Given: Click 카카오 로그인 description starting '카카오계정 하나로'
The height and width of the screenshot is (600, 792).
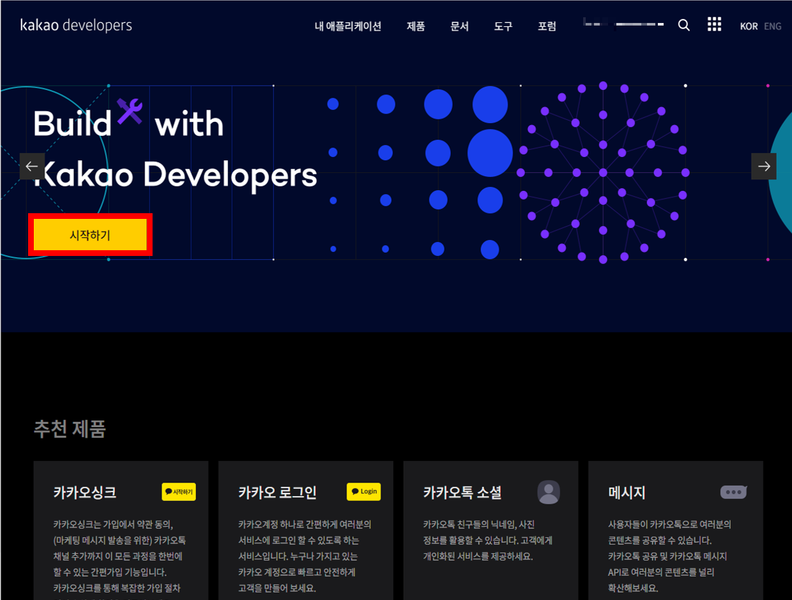Looking at the screenshot, I should [305, 556].
